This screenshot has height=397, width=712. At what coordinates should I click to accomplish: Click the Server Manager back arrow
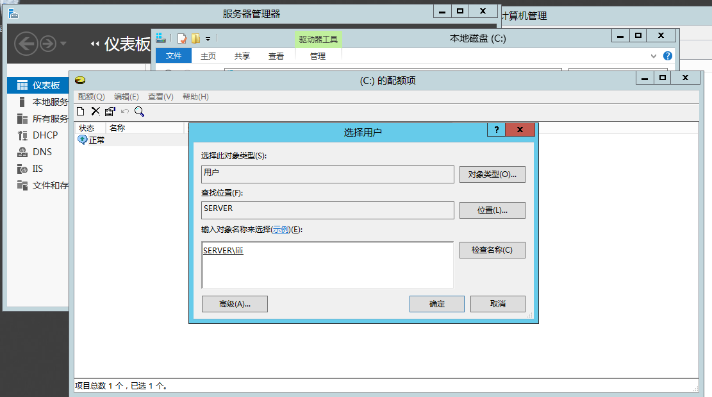coord(26,44)
